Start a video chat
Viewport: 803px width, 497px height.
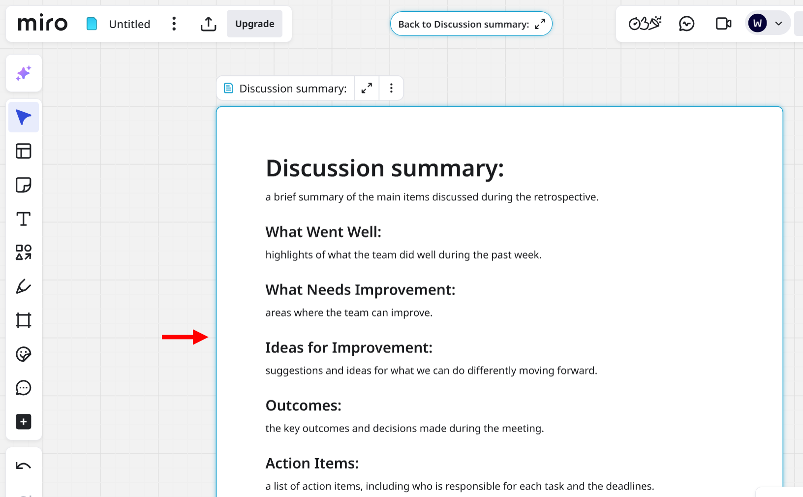coord(723,23)
